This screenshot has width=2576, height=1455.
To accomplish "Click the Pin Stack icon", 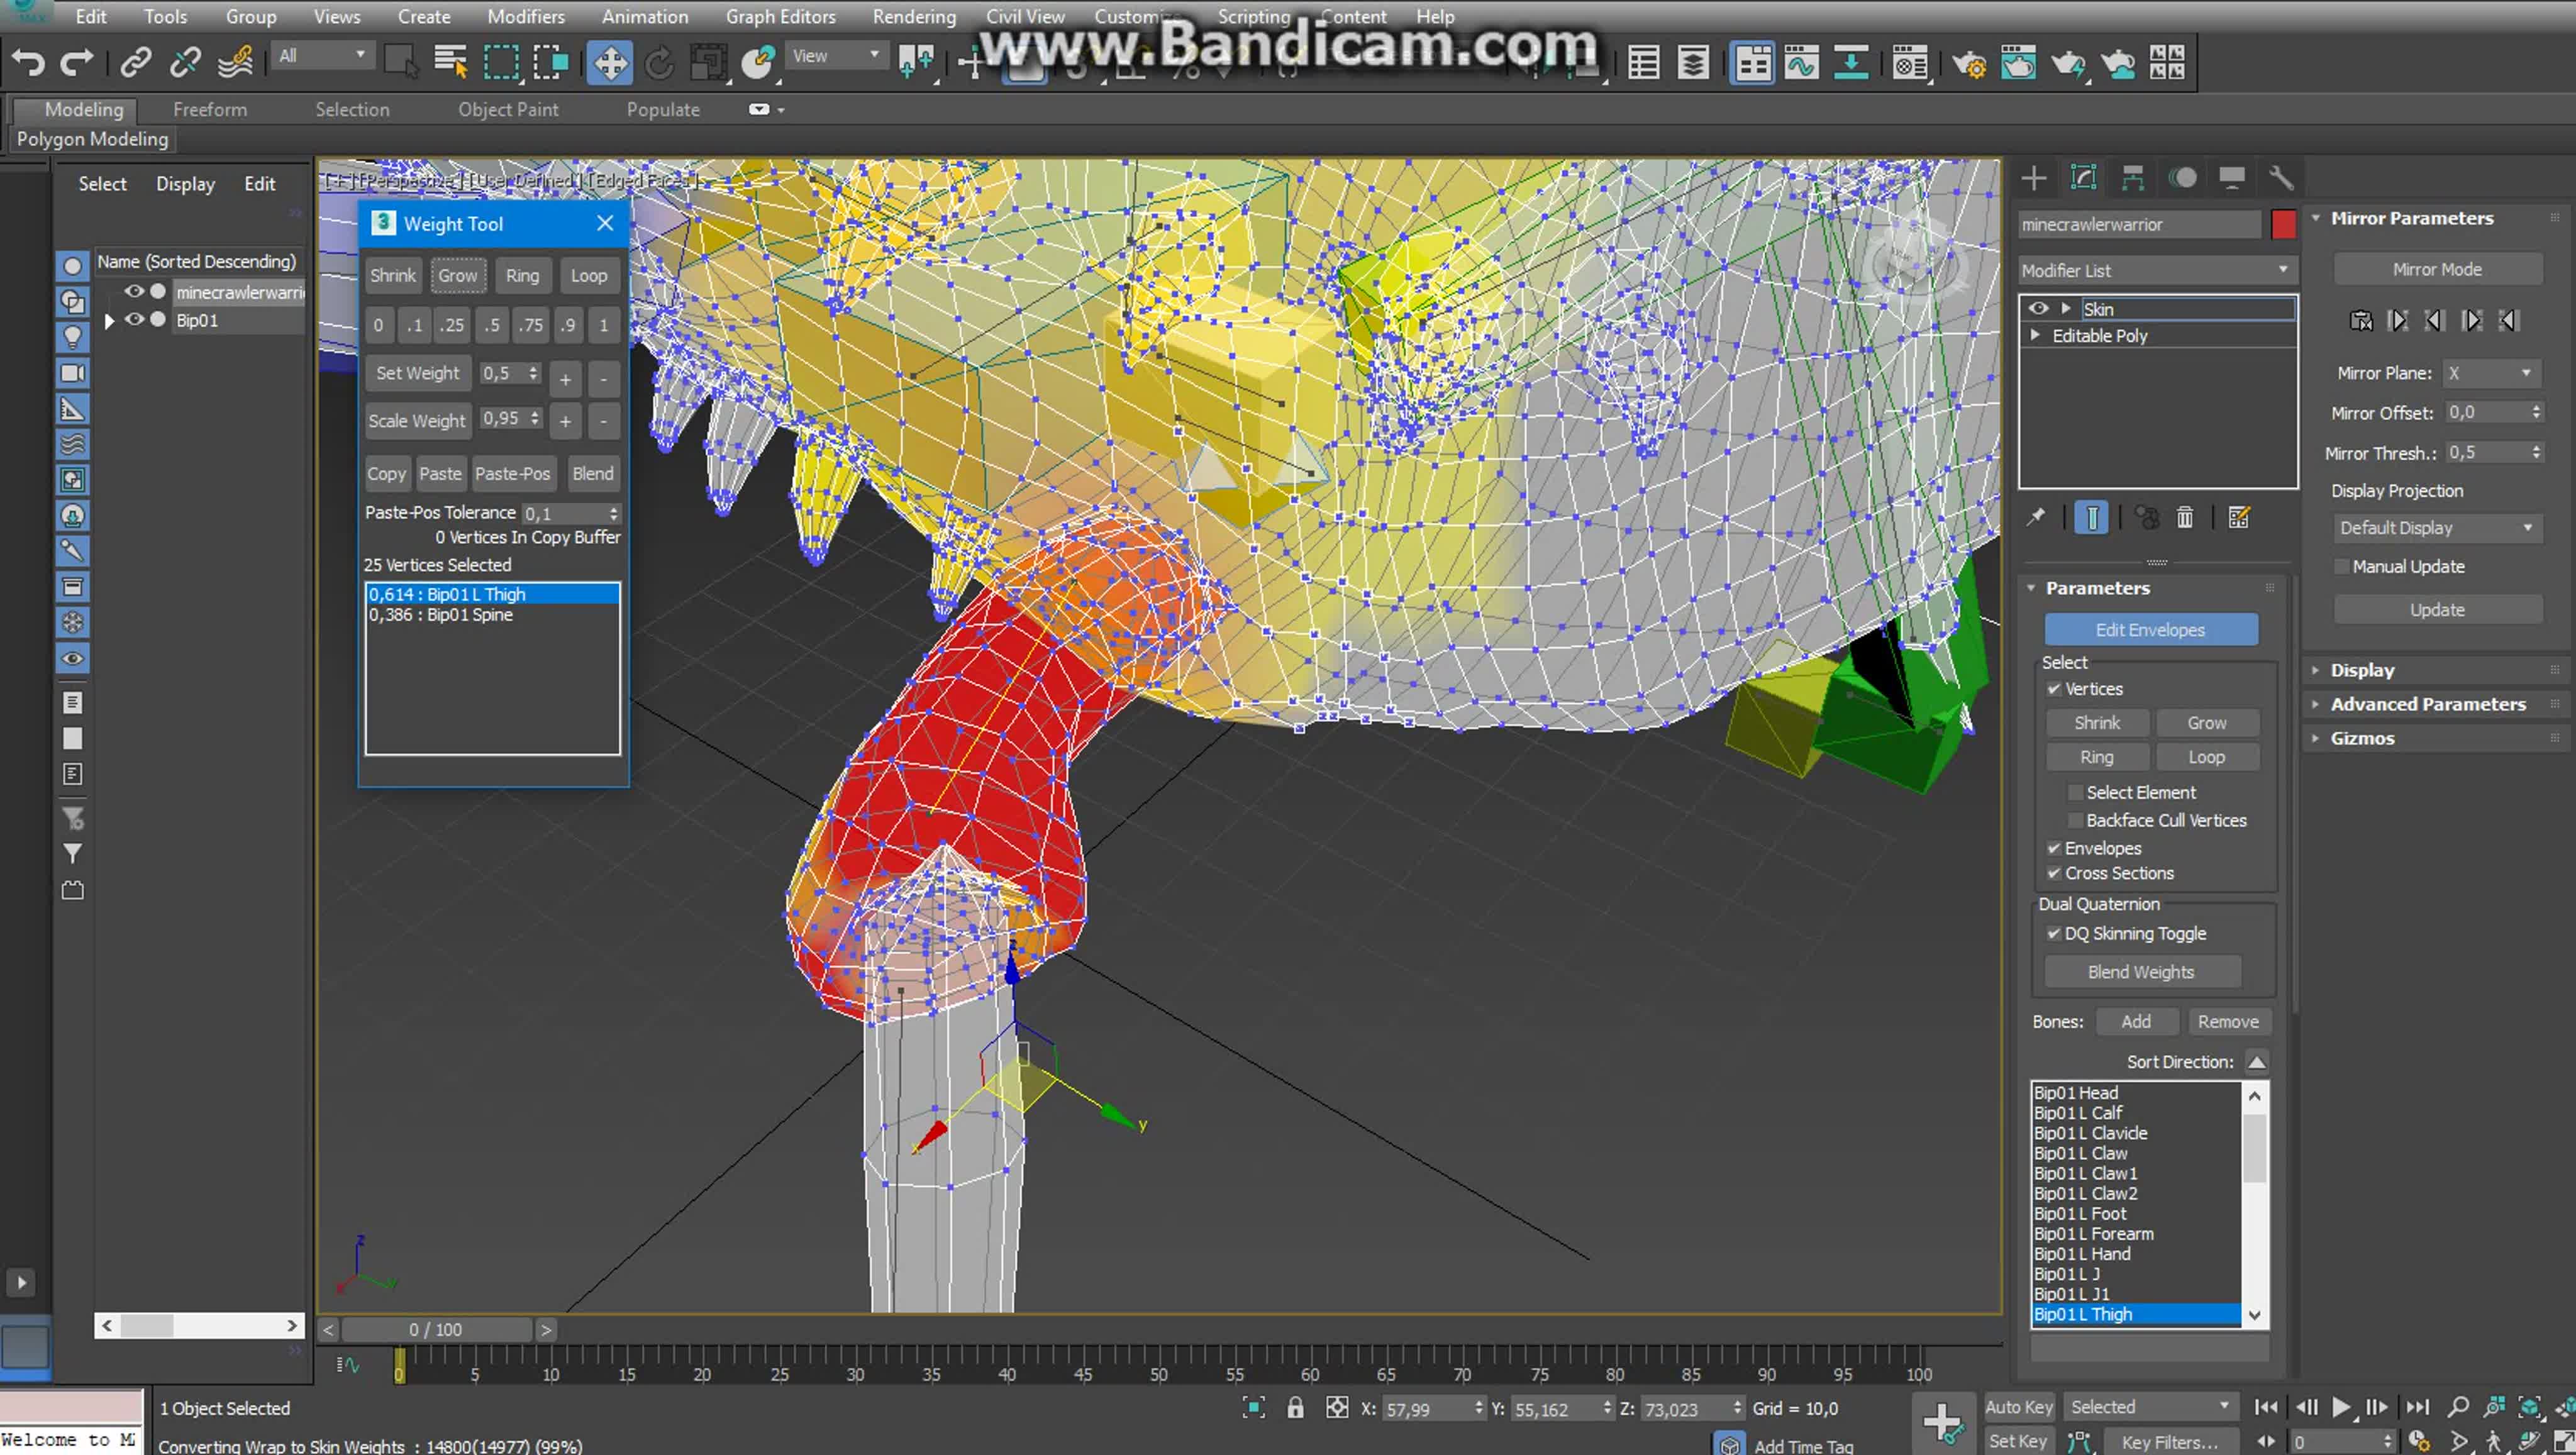I will [2036, 517].
